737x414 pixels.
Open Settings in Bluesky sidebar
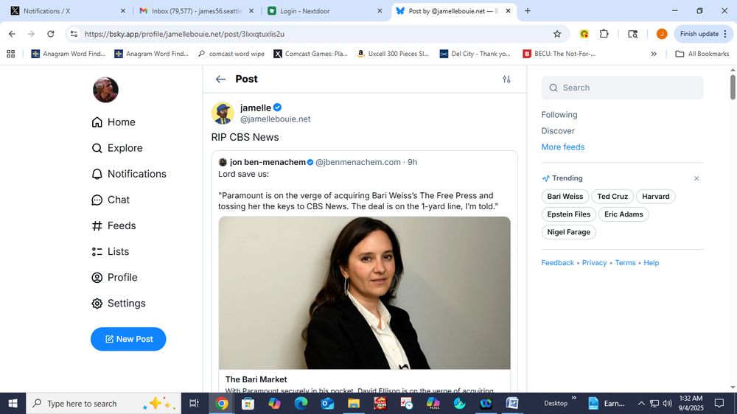click(x=119, y=303)
